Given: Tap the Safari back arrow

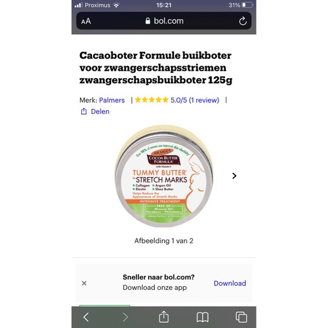Looking at the screenshot, I should click(86, 317).
